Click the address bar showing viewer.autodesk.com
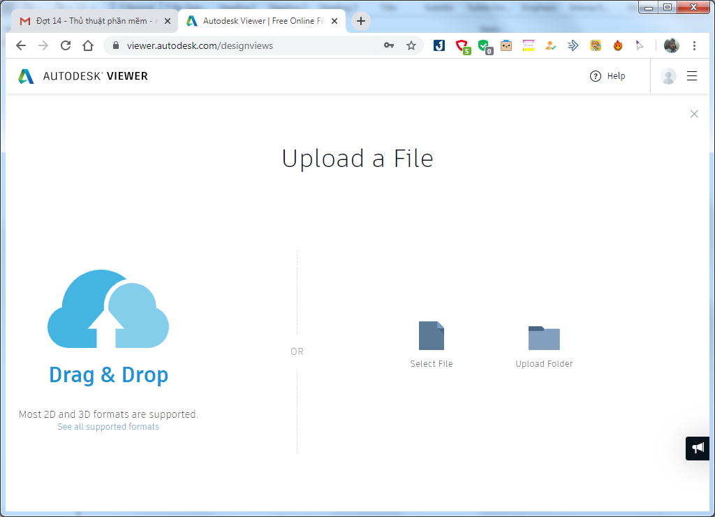This screenshot has width=715, height=517. click(x=244, y=45)
